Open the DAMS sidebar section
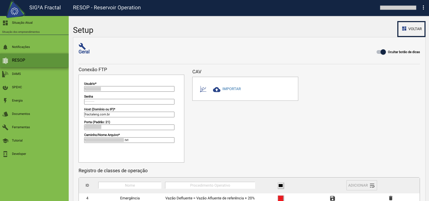The height and width of the screenshot is (201, 429). (16, 74)
